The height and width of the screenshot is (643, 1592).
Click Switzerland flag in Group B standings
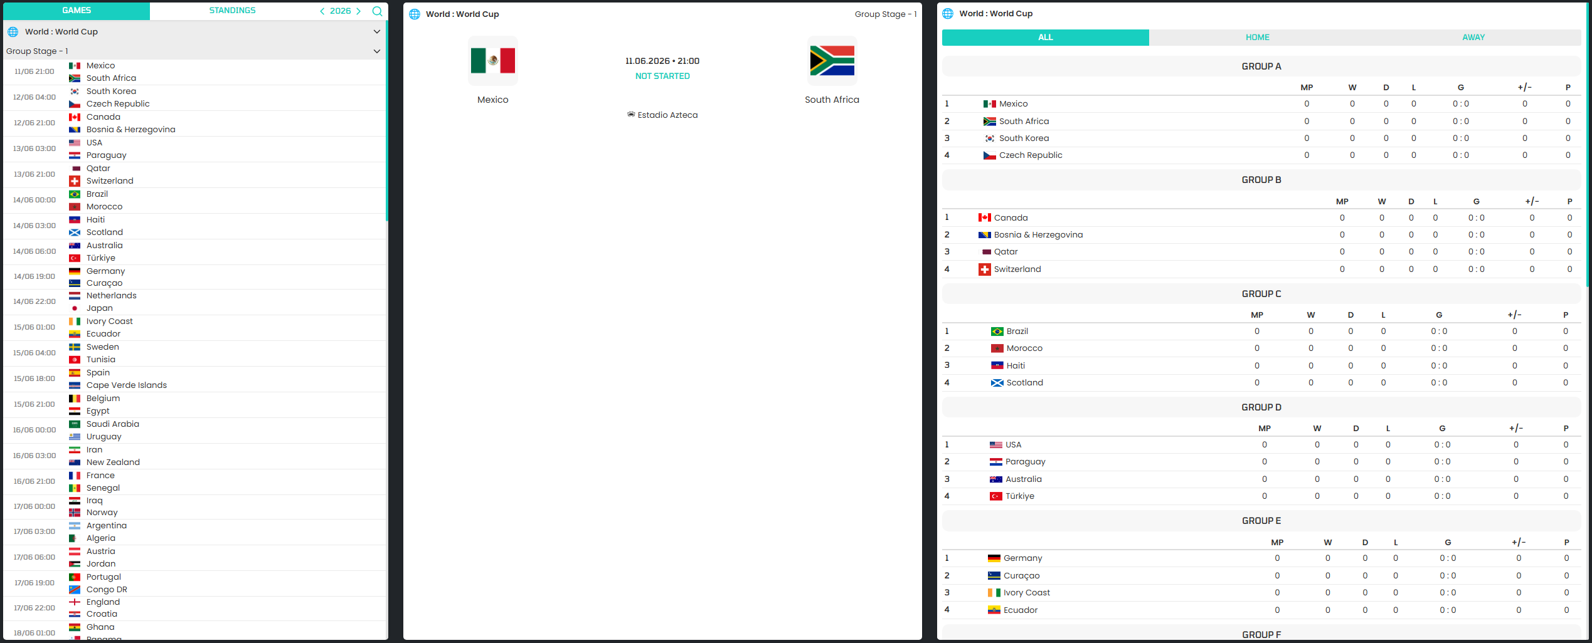(985, 269)
